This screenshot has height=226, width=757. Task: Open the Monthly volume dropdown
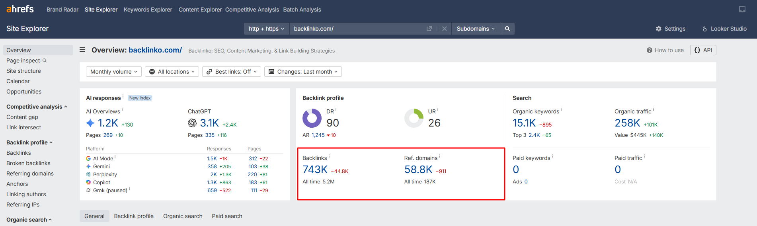click(x=114, y=72)
